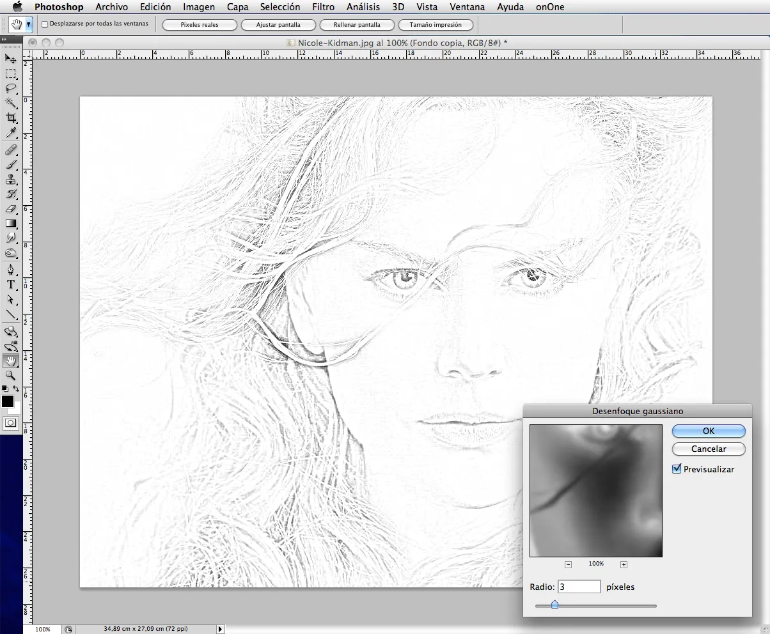
Task: Enable 'Desplazarse por todas las ventanas' checkbox
Action: click(45, 24)
